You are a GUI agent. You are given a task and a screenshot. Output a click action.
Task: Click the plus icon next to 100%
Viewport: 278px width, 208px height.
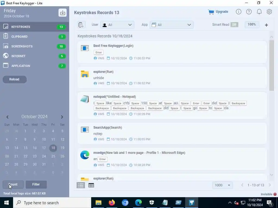(x=266, y=25)
